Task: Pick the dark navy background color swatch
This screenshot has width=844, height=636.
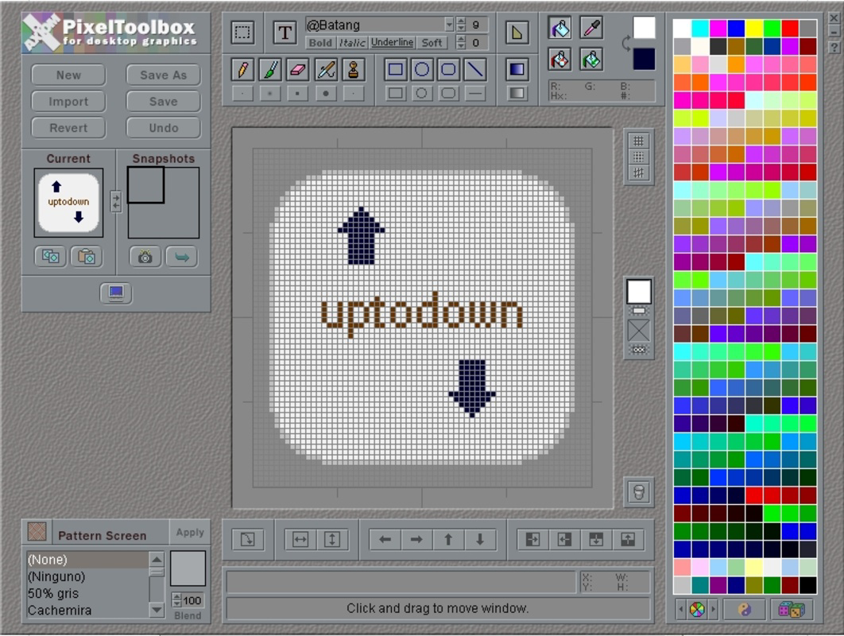Action: pos(644,59)
